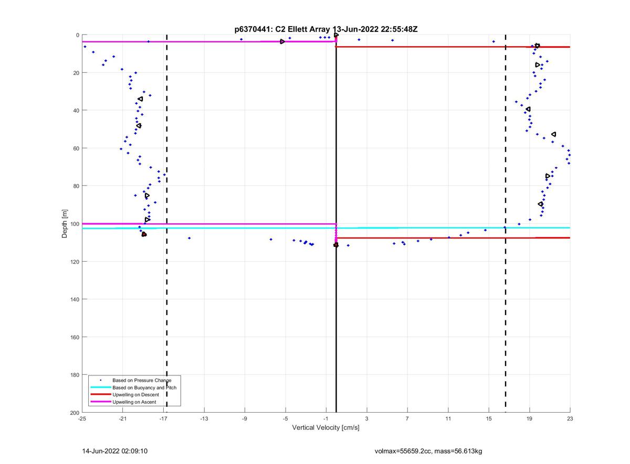Click the red marker on the central black line

point(336,245)
